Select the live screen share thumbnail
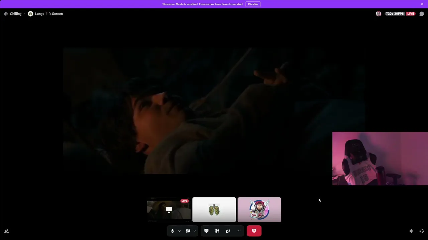Viewport: 428px width, 240px height. [x=169, y=210]
